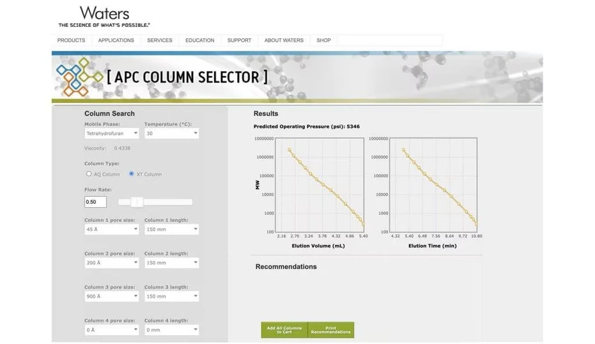Open Column 3 pore size dropdown
This screenshot has height=344, width=595.
(112, 296)
